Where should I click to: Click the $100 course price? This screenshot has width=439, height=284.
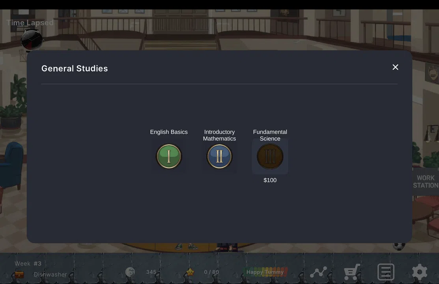[x=270, y=180]
